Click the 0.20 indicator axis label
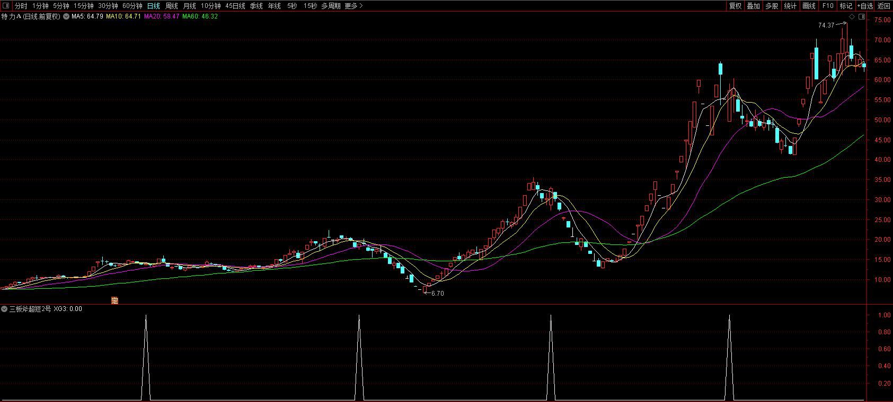The width and height of the screenshot is (893, 402). point(884,383)
